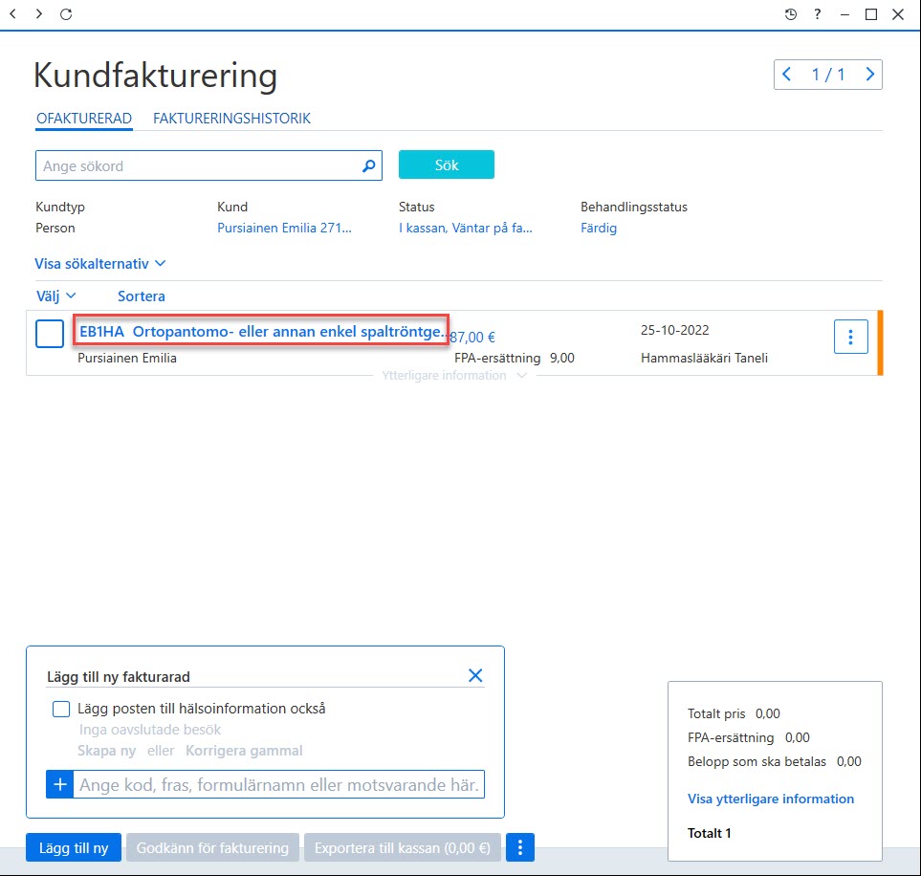The image size is (921, 876).
Task: Click Godkänn för fakturering
Action: pos(212,847)
